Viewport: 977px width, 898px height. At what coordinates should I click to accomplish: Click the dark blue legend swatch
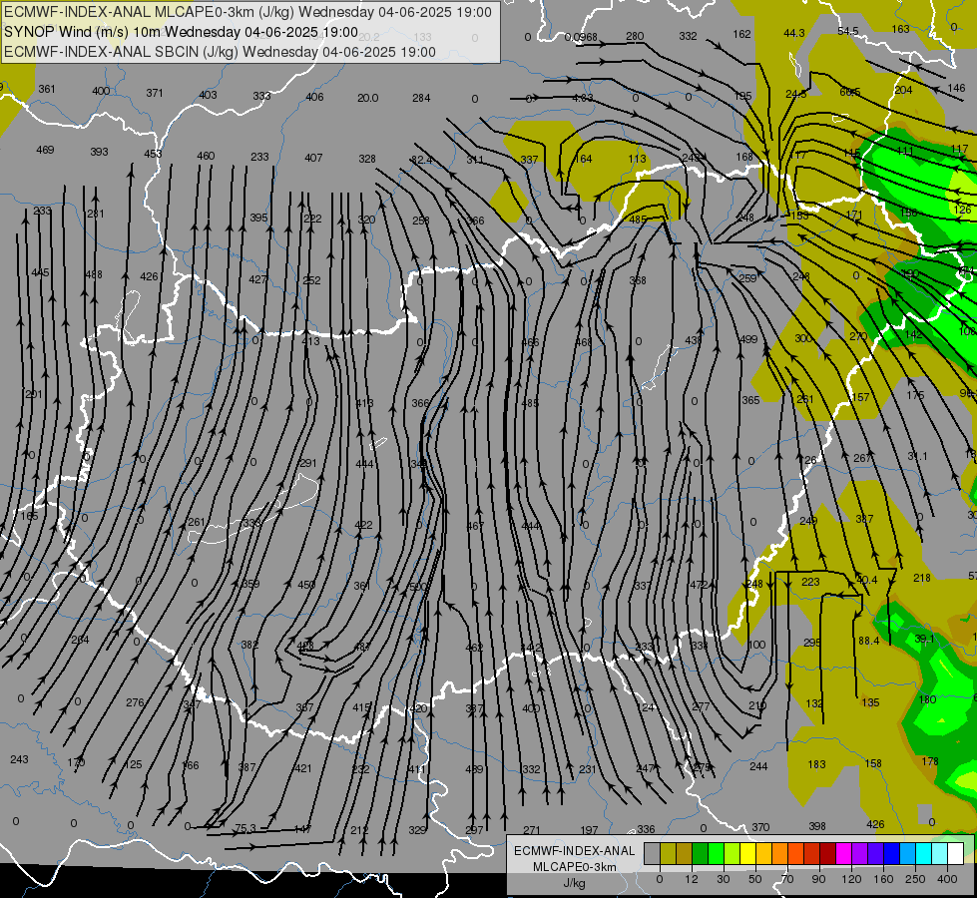click(891, 853)
